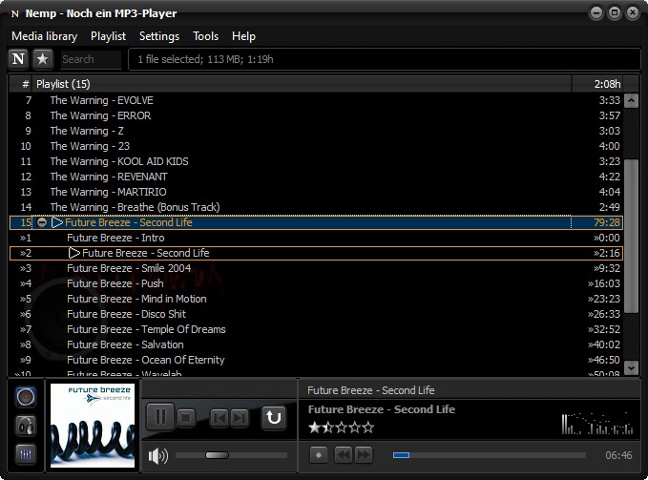648x480 pixels.
Task: Toggle the repeat playback mode button
Action: click(274, 417)
